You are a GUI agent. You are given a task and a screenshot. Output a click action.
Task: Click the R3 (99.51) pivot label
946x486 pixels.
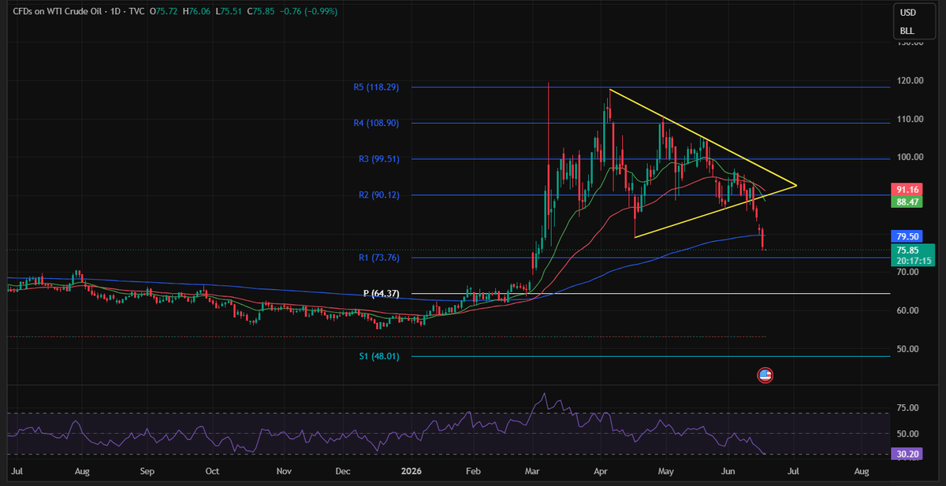pos(378,159)
